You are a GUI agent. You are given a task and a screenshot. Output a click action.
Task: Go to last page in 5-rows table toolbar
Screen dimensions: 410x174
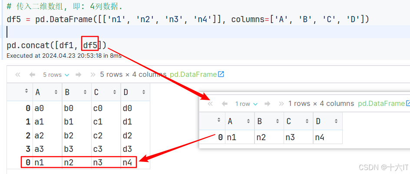pos(93,75)
